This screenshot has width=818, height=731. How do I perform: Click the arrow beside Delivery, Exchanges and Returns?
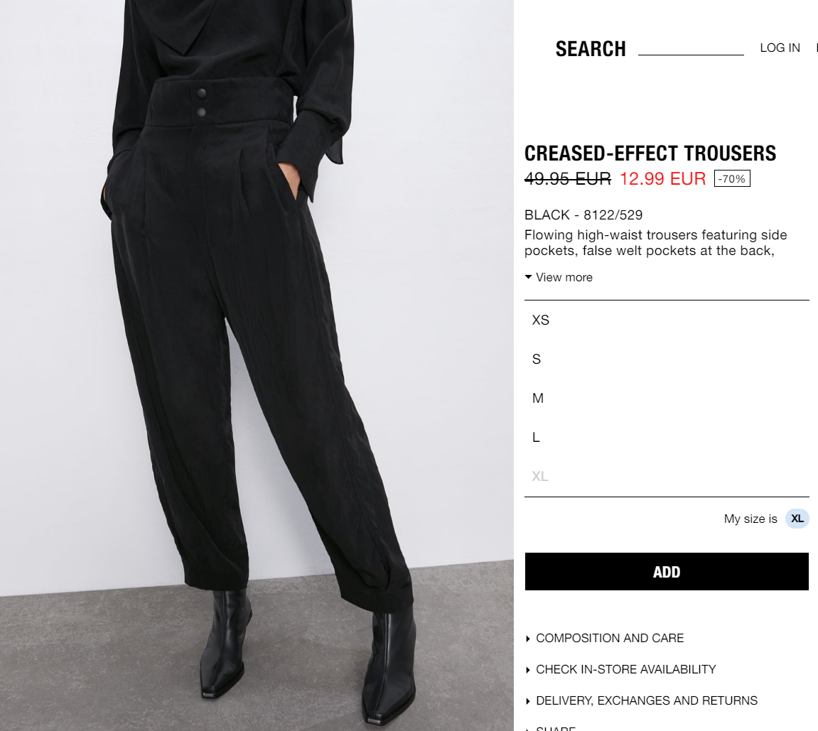[528, 700]
